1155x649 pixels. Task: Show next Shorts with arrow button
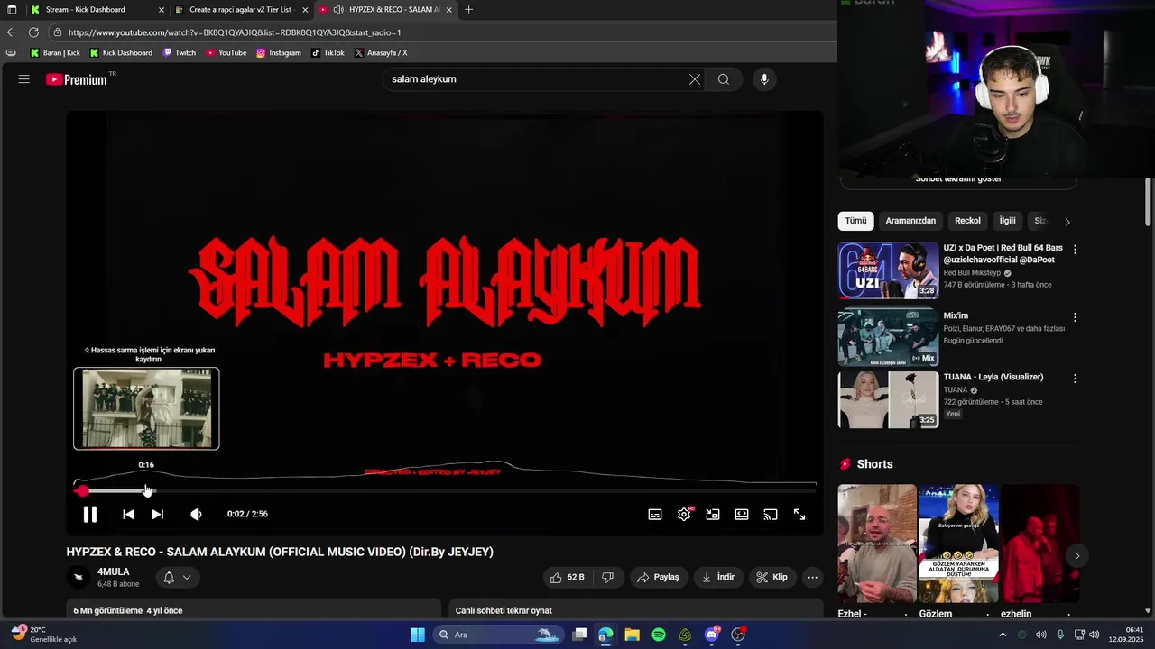point(1076,556)
